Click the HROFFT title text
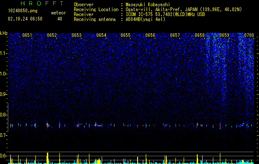 [x=42, y=3]
